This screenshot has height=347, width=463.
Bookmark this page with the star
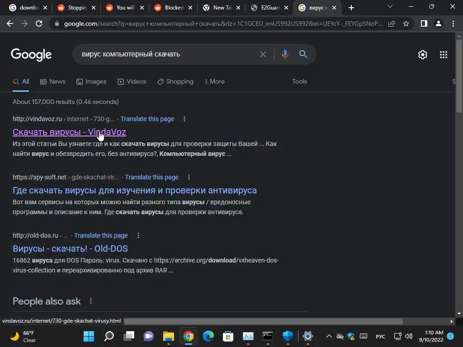406,23
